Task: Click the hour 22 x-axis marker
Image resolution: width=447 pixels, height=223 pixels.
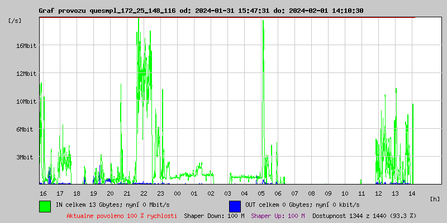Action: [144, 193]
